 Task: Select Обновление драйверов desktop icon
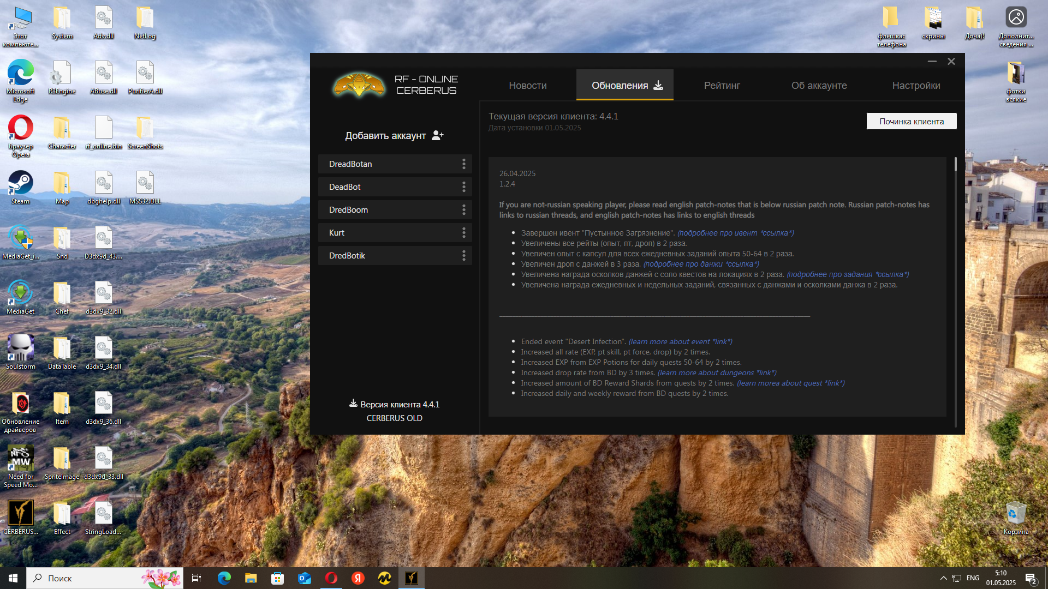click(21, 412)
